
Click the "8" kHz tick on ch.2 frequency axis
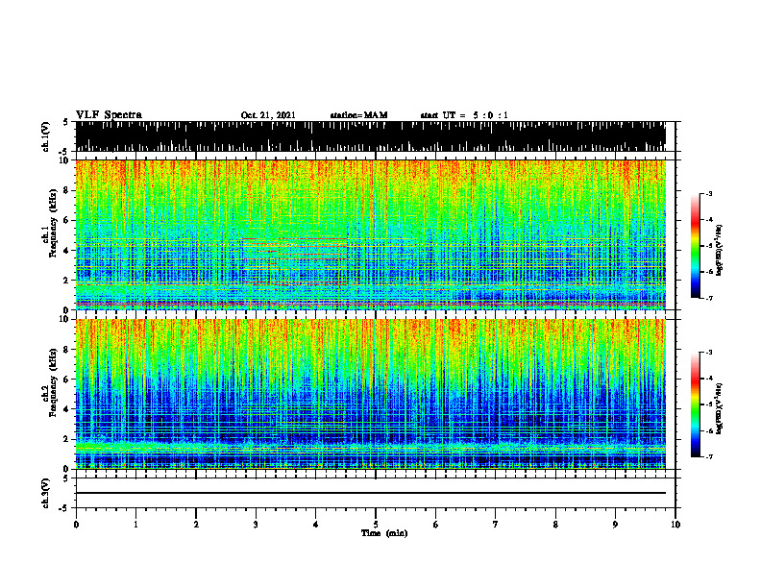click(66, 350)
